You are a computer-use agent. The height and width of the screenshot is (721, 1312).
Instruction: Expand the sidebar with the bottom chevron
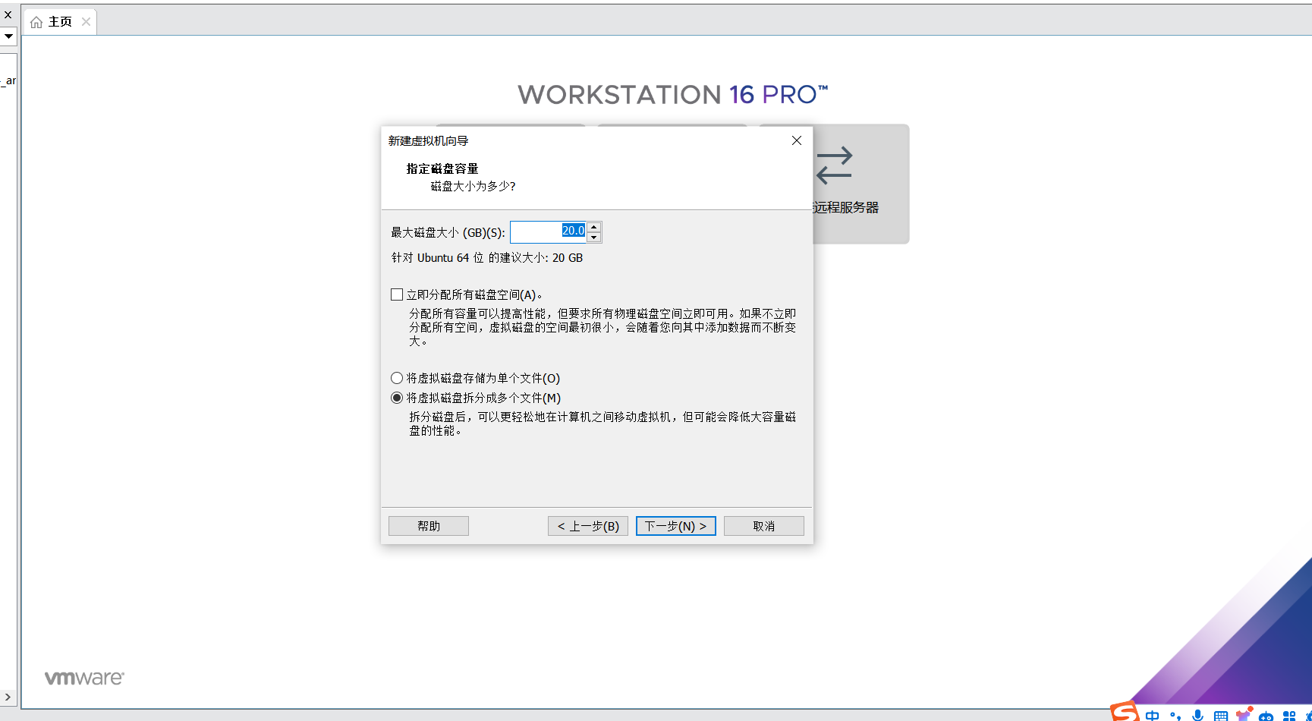pos(8,697)
